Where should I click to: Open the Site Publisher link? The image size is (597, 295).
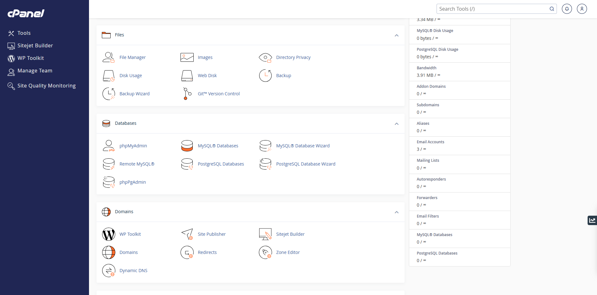pos(212,234)
